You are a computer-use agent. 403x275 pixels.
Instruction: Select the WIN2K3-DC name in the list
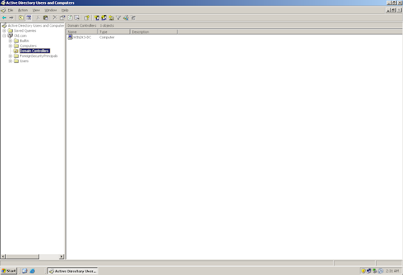pos(82,37)
